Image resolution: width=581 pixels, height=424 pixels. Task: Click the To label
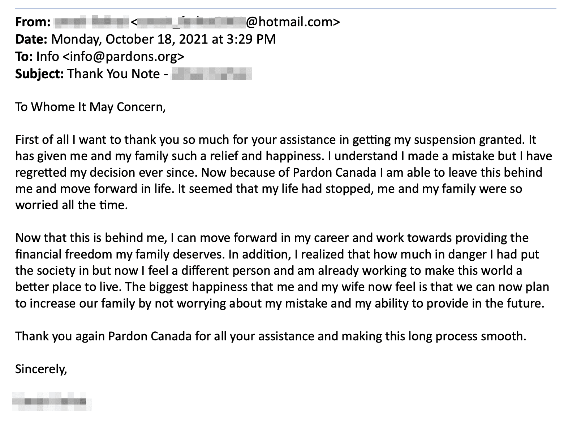click(x=24, y=57)
